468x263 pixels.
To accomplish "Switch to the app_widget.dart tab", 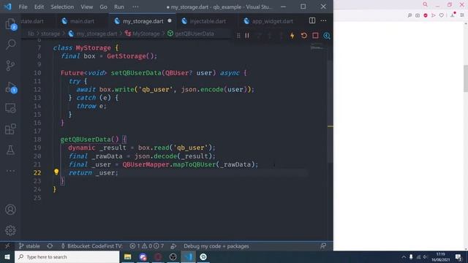I will [x=273, y=21].
